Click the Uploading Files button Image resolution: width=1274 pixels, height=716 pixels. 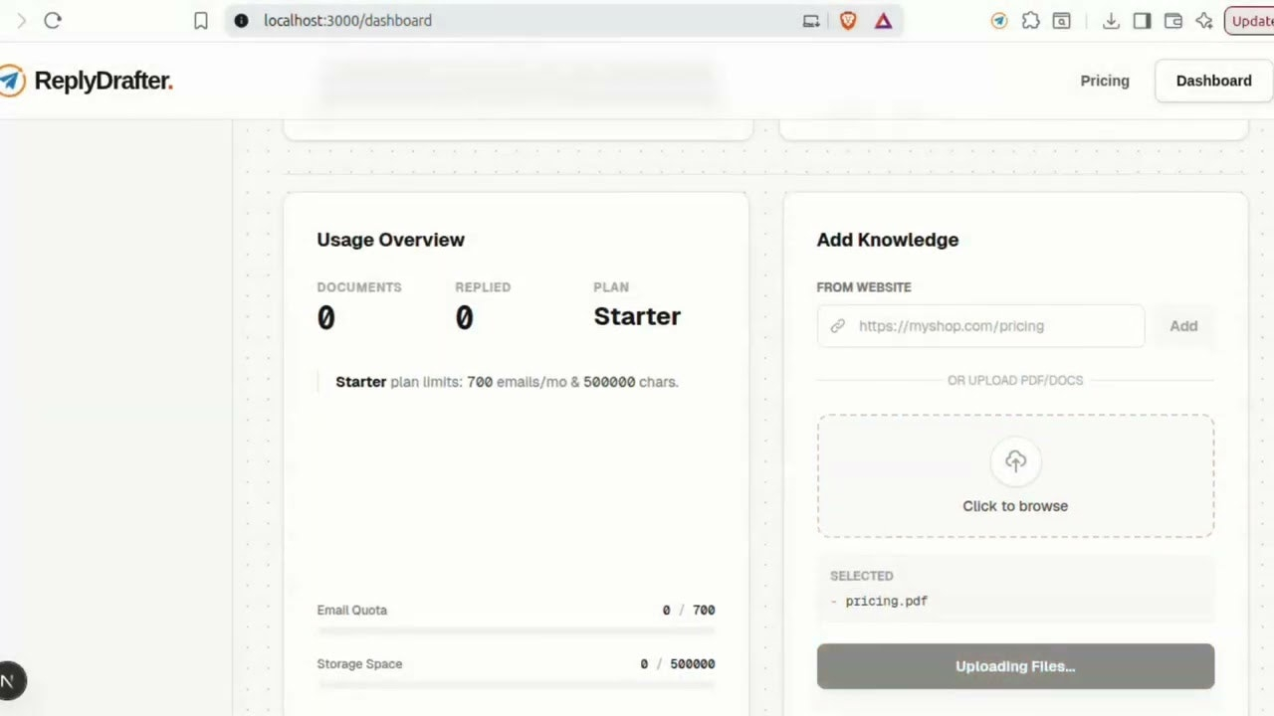click(x=1015, y=666)
